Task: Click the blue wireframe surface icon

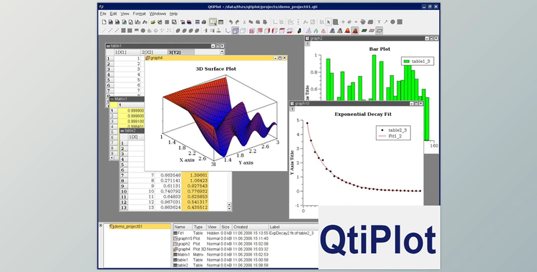Action: point(332,31)
